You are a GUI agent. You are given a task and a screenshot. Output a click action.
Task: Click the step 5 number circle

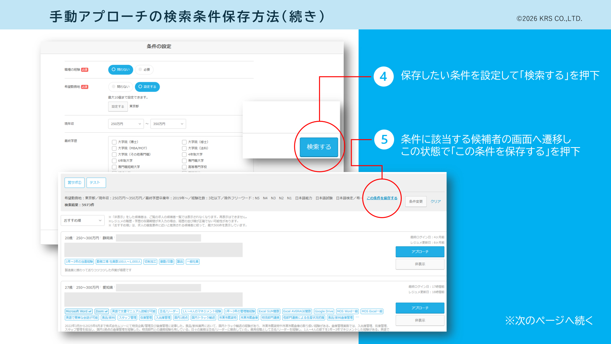pyautogui.click(x=384, y=140)
